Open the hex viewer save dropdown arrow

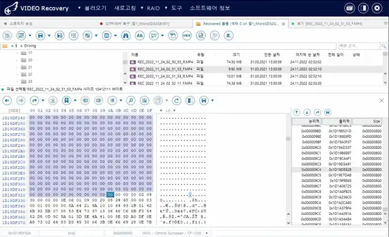[x=213, y=100]
